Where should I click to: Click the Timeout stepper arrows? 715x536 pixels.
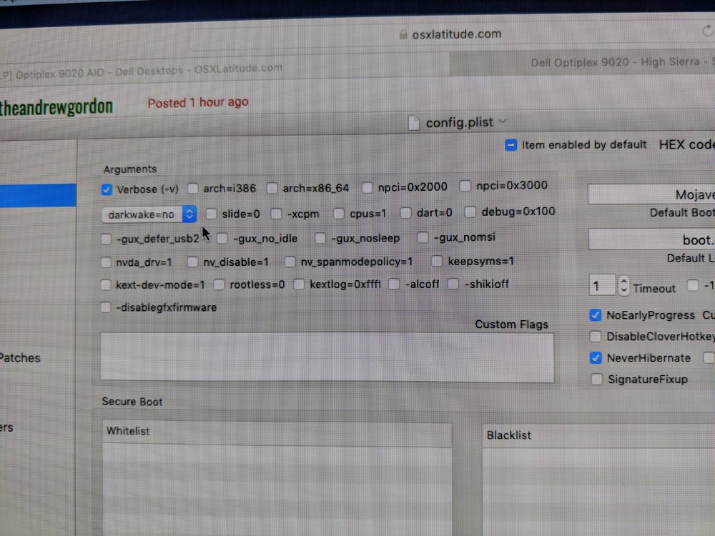click(x=623, y=287)
